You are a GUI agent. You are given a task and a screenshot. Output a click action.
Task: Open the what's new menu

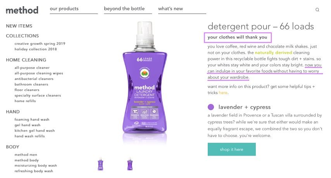(171, 9)
